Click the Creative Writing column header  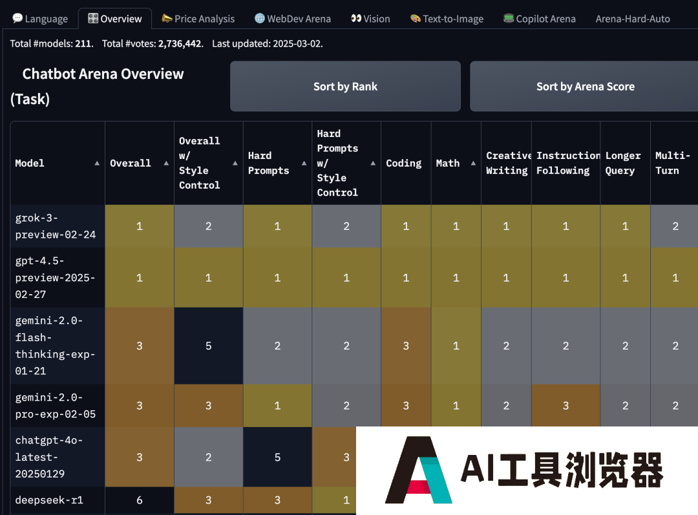(x=506, y=163)
